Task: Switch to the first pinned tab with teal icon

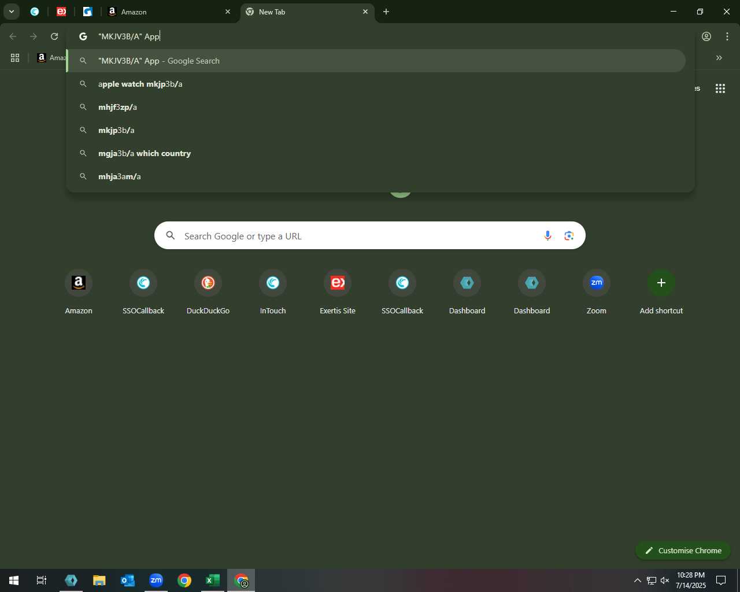Action: (35, 12)
